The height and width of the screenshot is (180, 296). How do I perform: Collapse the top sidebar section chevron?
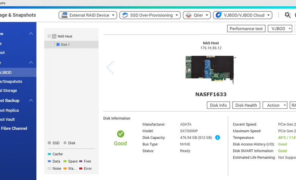31,34
